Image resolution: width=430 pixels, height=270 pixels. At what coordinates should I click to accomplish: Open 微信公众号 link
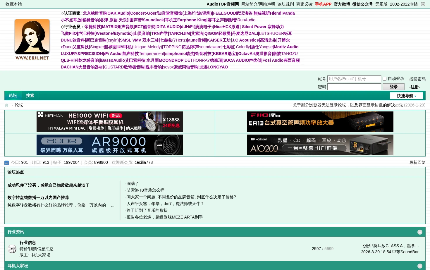pyautogui.click(x=363, y=4)
